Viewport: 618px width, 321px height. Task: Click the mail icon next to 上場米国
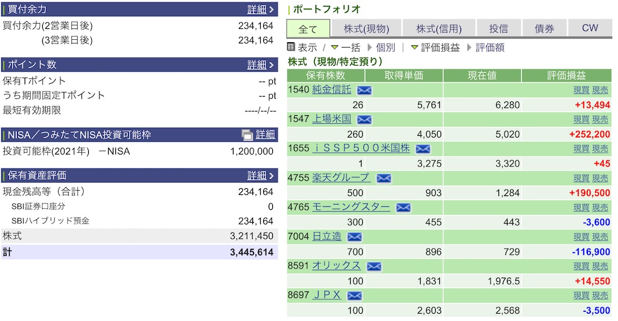(x=364, y=119)
